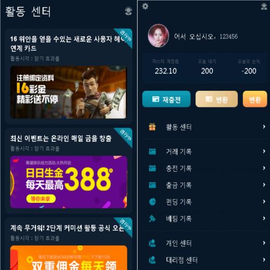Click the user avatar photo
270x270 pixels.
point(158,36)
